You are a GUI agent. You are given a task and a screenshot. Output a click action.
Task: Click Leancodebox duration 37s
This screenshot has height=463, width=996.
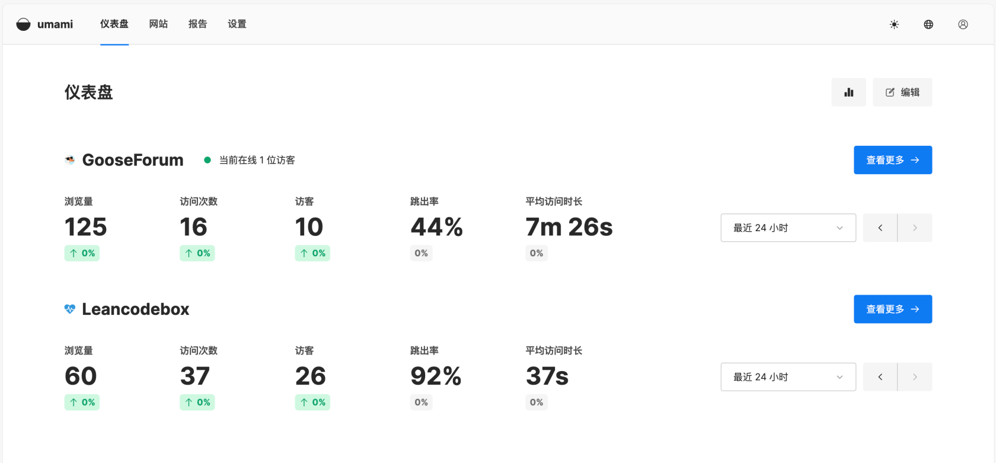pos(547,376)
